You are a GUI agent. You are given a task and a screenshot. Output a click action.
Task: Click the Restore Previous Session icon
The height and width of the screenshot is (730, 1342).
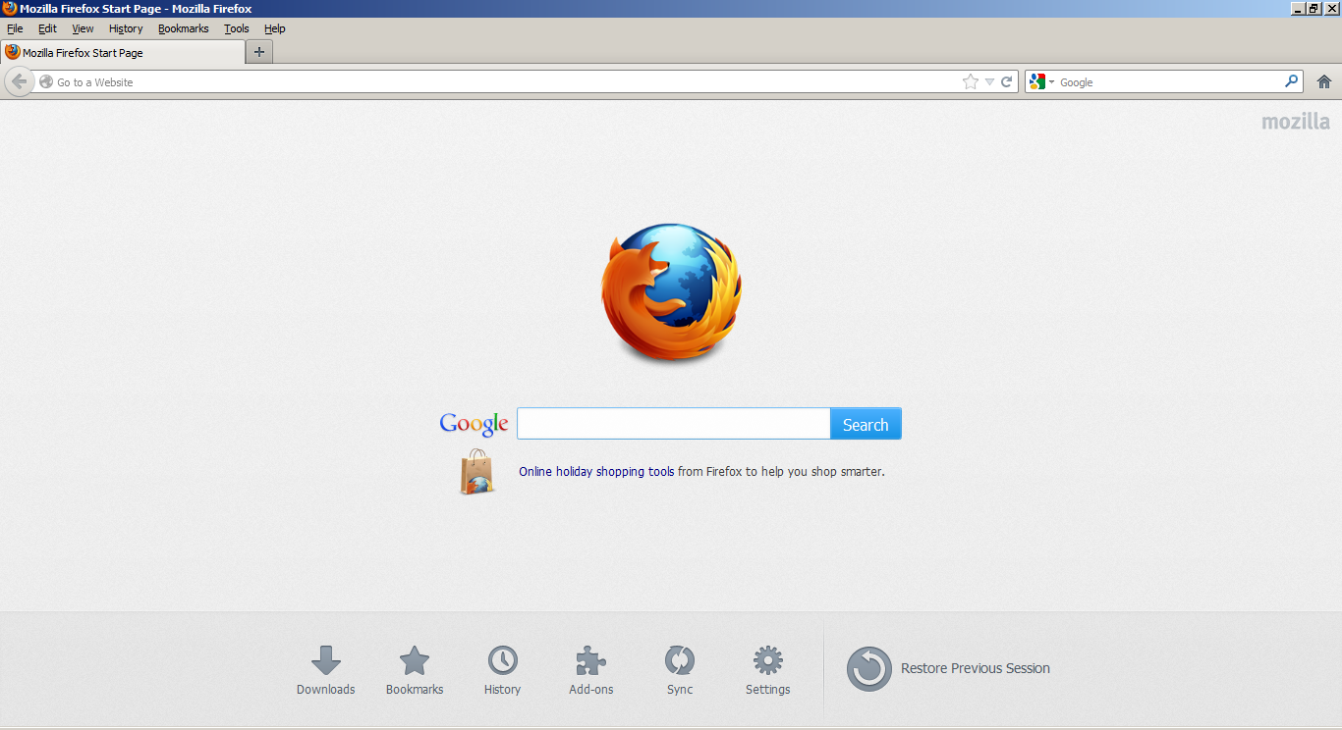[x=869, y=668]
